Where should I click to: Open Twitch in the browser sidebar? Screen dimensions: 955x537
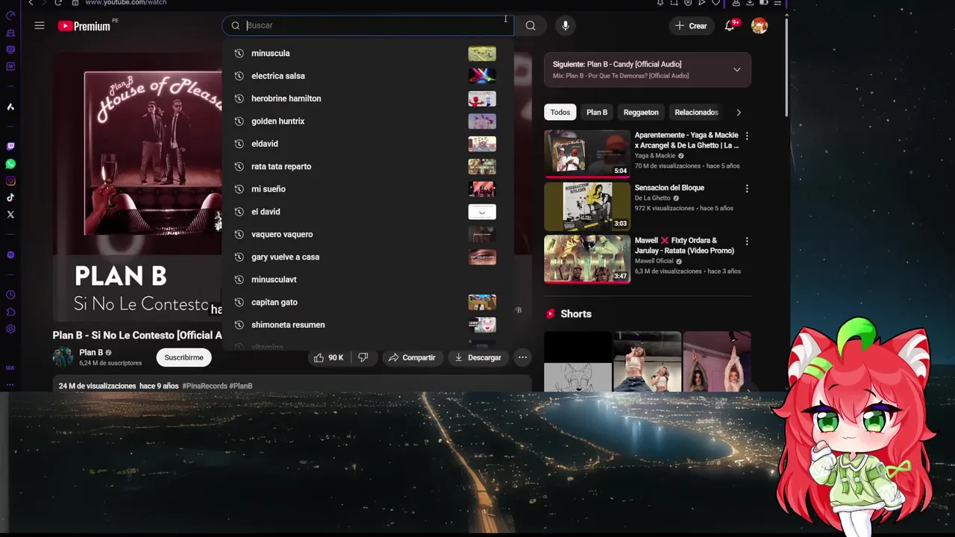pos(10,146)
